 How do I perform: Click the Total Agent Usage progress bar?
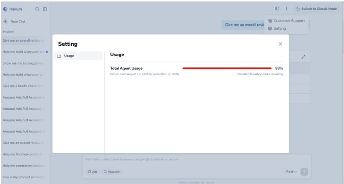228,69
